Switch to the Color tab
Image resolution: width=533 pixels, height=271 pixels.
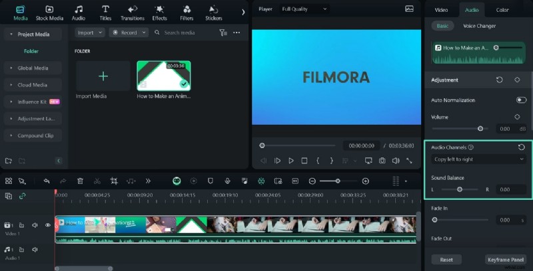(x=502, y=10)
